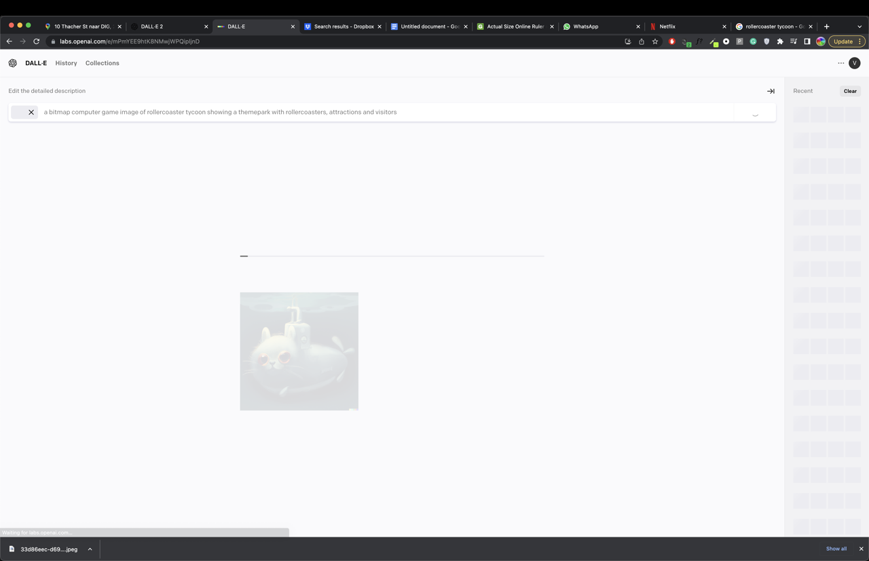Open the browser extensions puzzle icon
This screenshot has width=869, height=561.
click(780, 41)
